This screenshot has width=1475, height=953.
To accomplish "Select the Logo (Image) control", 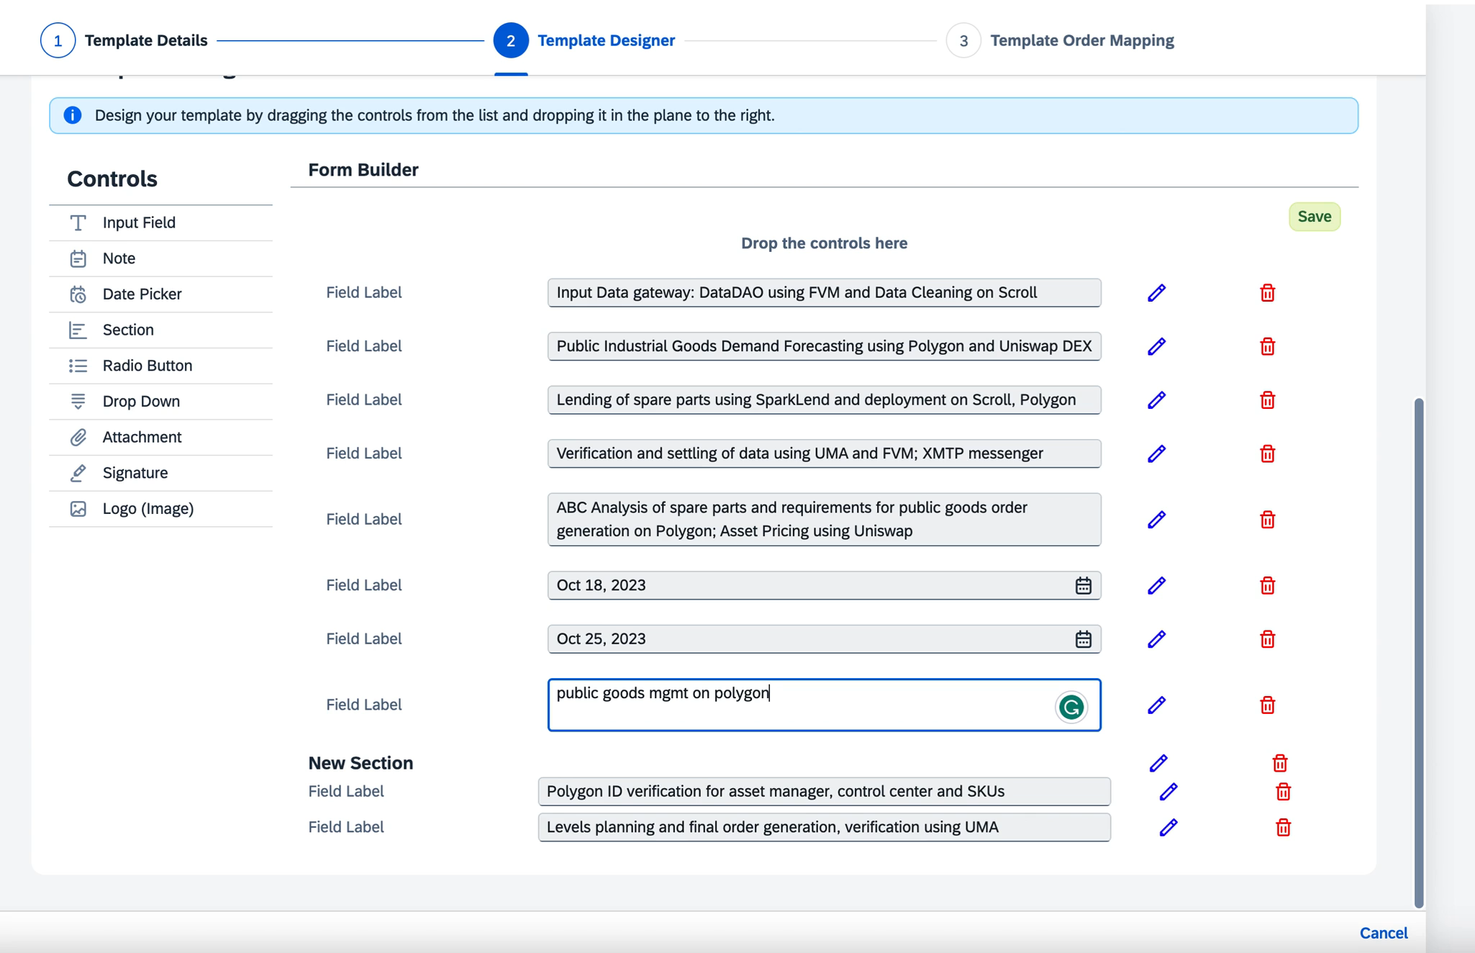I will (160, 508).
